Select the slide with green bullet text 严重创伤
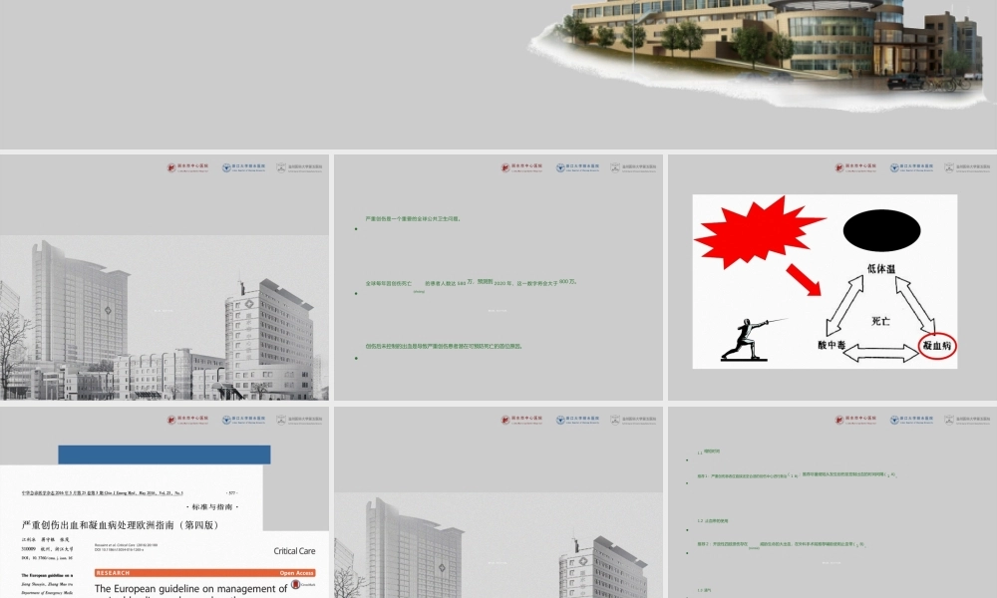997x598 pixels. click(x=498, y=277)
